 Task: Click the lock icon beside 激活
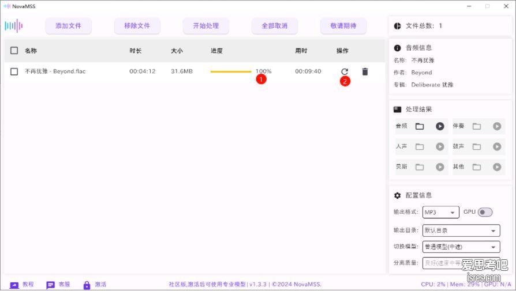(x=87, y=285)
